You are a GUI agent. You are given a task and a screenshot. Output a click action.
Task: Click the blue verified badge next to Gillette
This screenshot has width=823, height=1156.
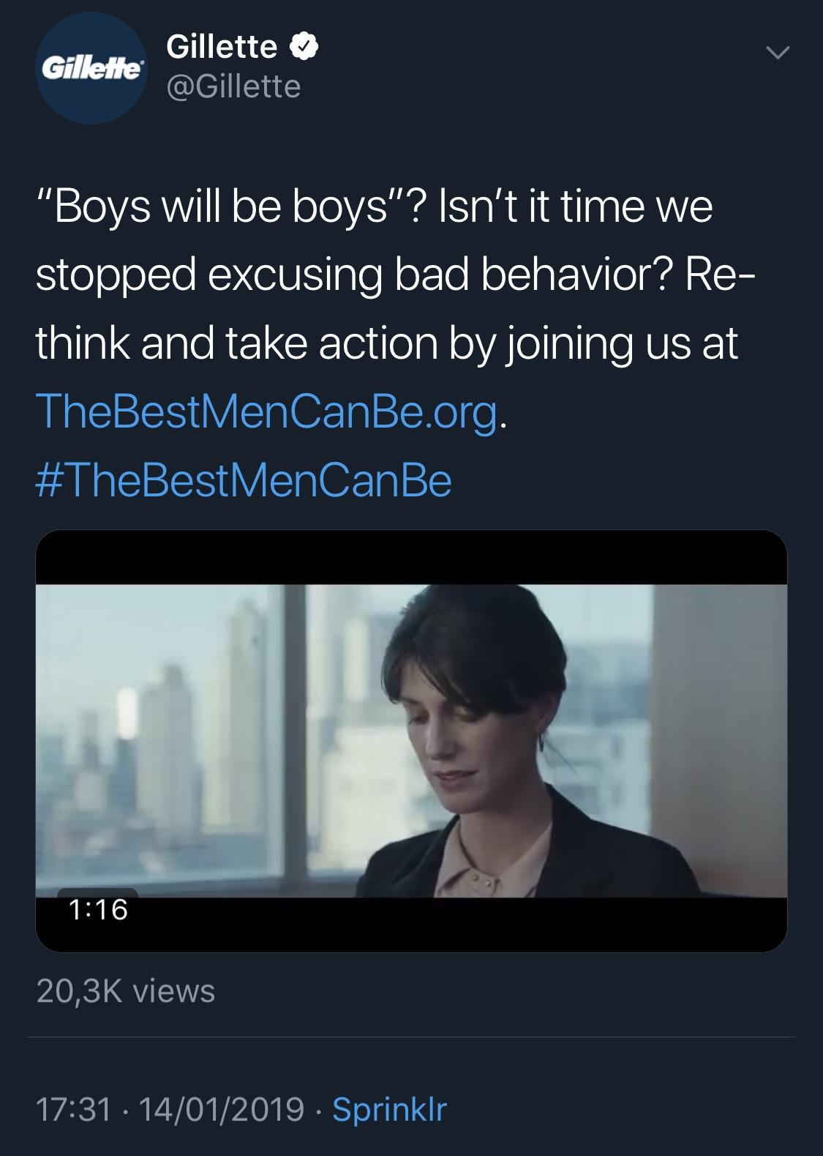point(304,48)
